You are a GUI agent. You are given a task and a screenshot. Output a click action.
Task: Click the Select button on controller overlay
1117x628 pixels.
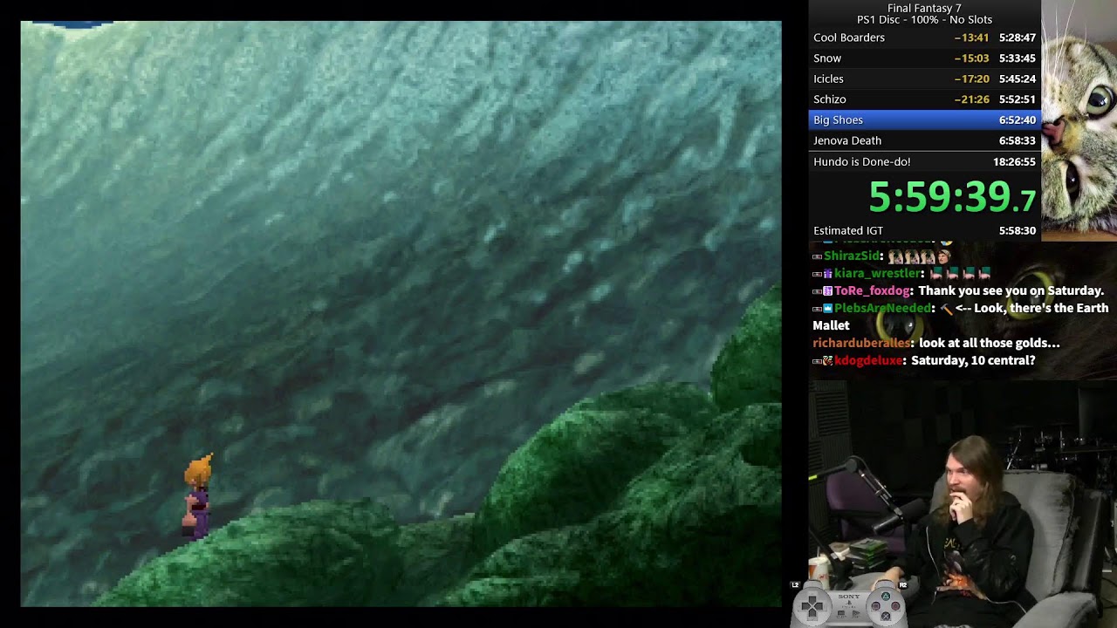841,613
